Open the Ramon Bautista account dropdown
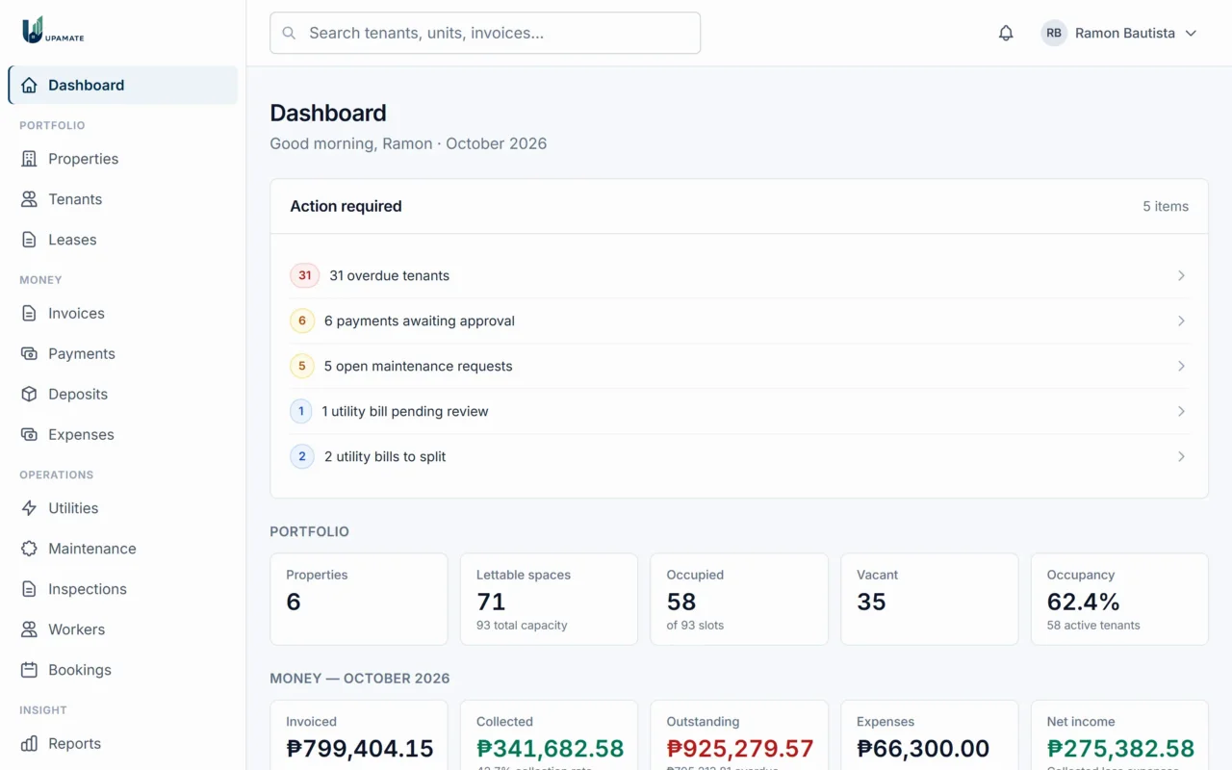1232x770 pixels. pos(1119,33)
